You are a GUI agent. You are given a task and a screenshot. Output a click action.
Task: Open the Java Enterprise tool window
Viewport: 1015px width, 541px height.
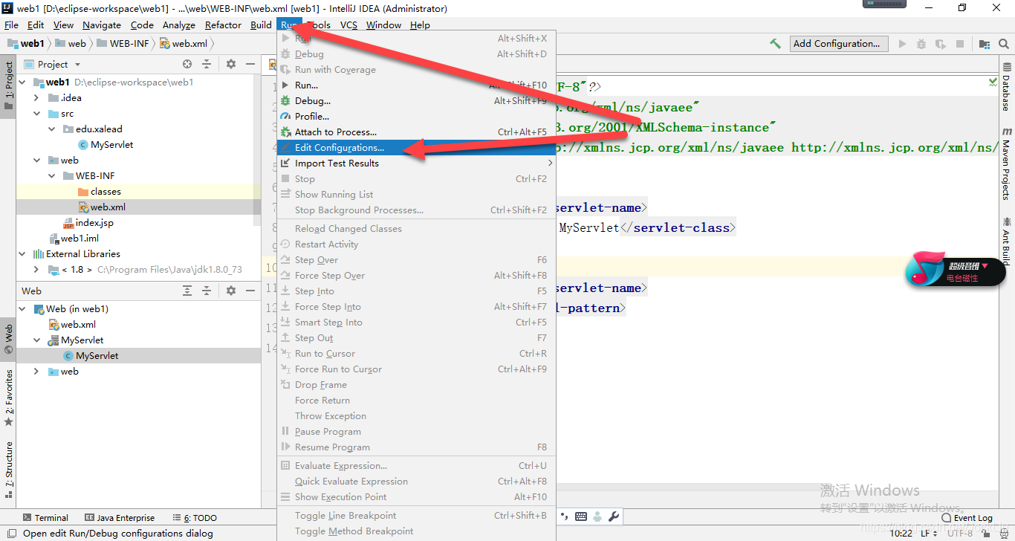coord(120,517)
